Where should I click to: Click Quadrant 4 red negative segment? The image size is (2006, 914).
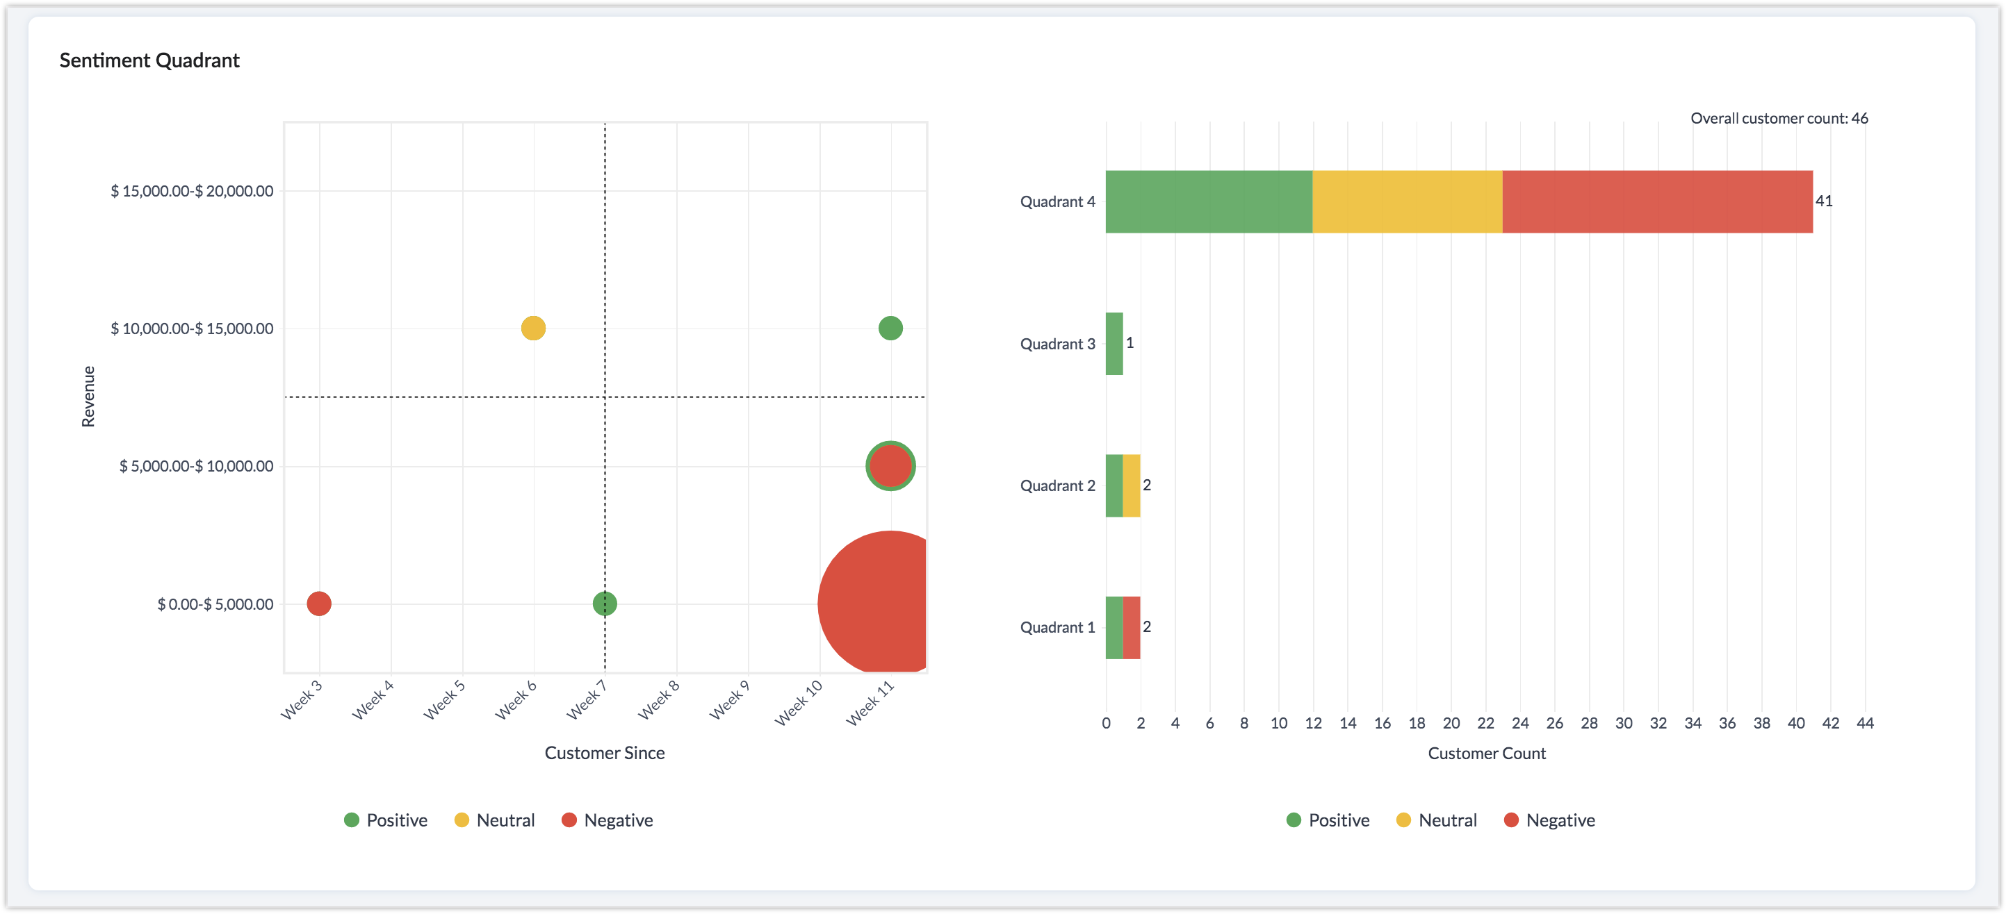1656,201
